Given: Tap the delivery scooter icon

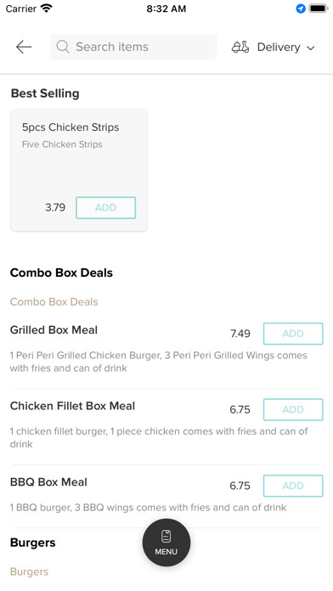Looking at the screenshot, I should pos(240,47).
